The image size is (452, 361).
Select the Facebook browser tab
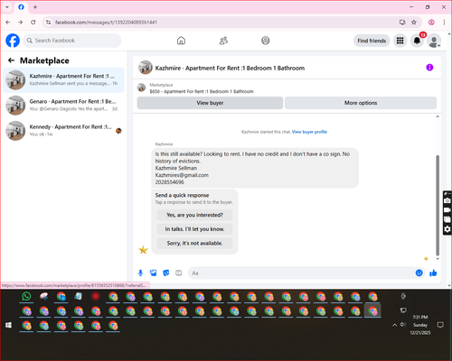pos(21,7)
